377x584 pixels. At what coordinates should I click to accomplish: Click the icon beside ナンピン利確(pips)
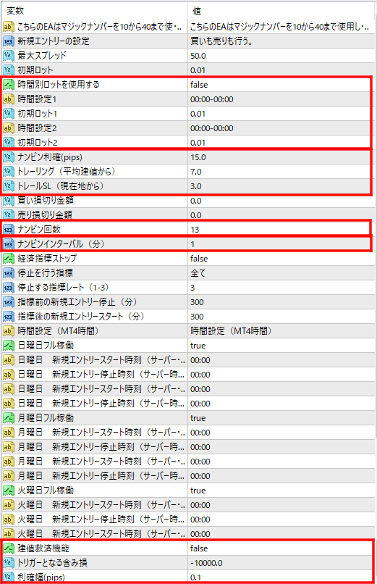click(9, 157)
